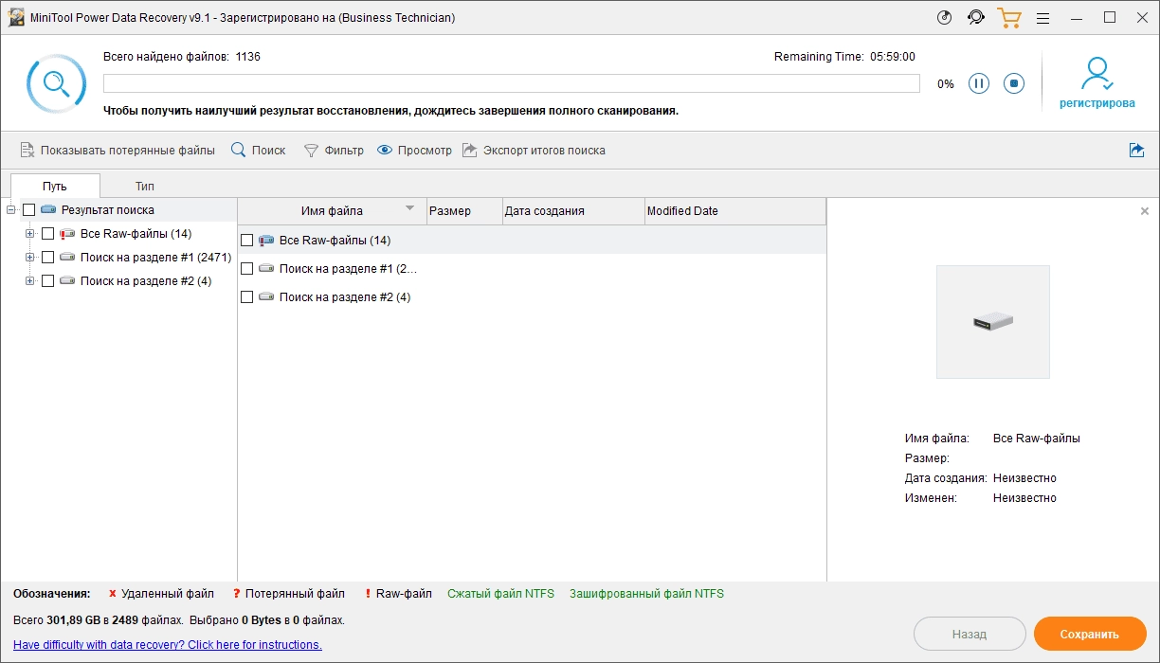This screenshot has width=1160, height=663.
Task: Select Поиск на разделе #2 (4) row in list
Action: point(532,297)
